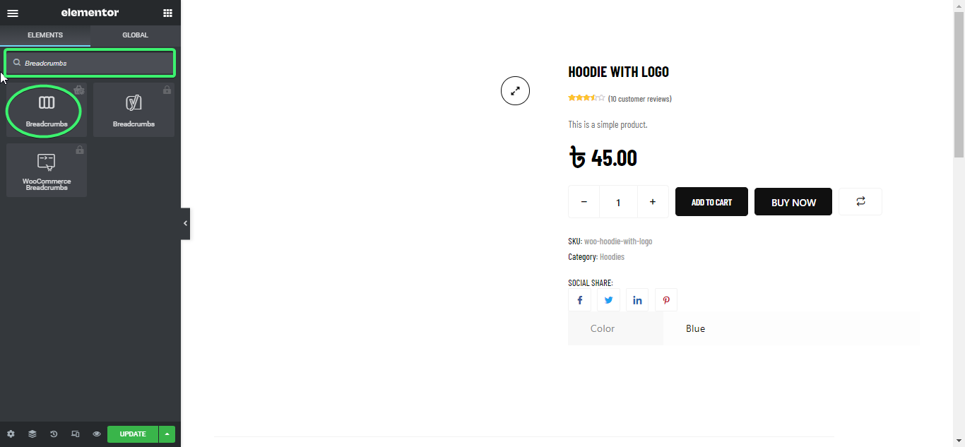
Task: Select the WooCommerce Breadcrumbs widget
Action: click(46, 169)
